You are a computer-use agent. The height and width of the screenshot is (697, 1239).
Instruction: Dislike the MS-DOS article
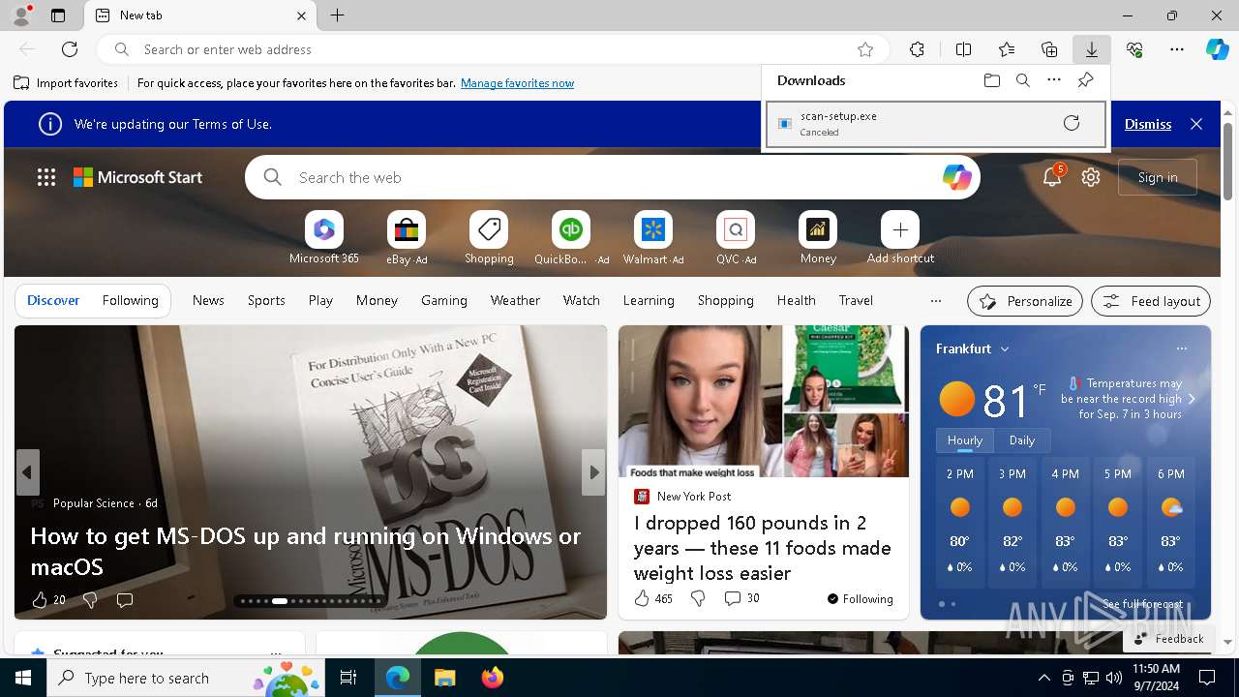pos(90,600)
